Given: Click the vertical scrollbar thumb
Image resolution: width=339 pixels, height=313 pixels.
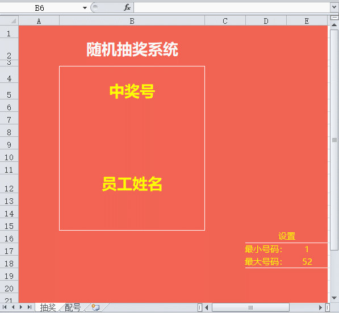Looking at the screenshot, I should [334, 140].
